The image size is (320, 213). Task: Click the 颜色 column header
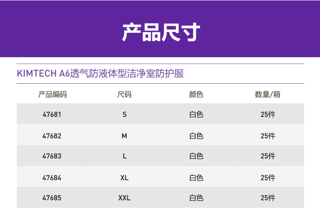point(196,94)
